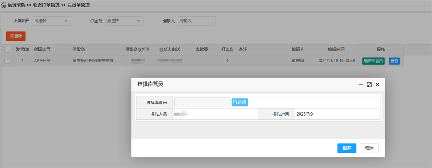Click the green 选择库管员 row button
The width and height of the screenshot is (432, 168).
pyautogui.click(x=373, y=61)
